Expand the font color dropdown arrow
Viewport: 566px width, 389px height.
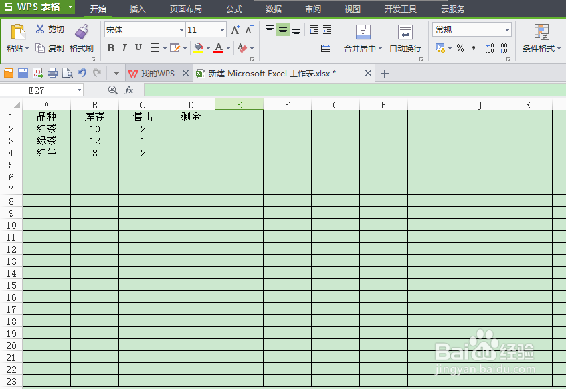click(x=229, y=48)
